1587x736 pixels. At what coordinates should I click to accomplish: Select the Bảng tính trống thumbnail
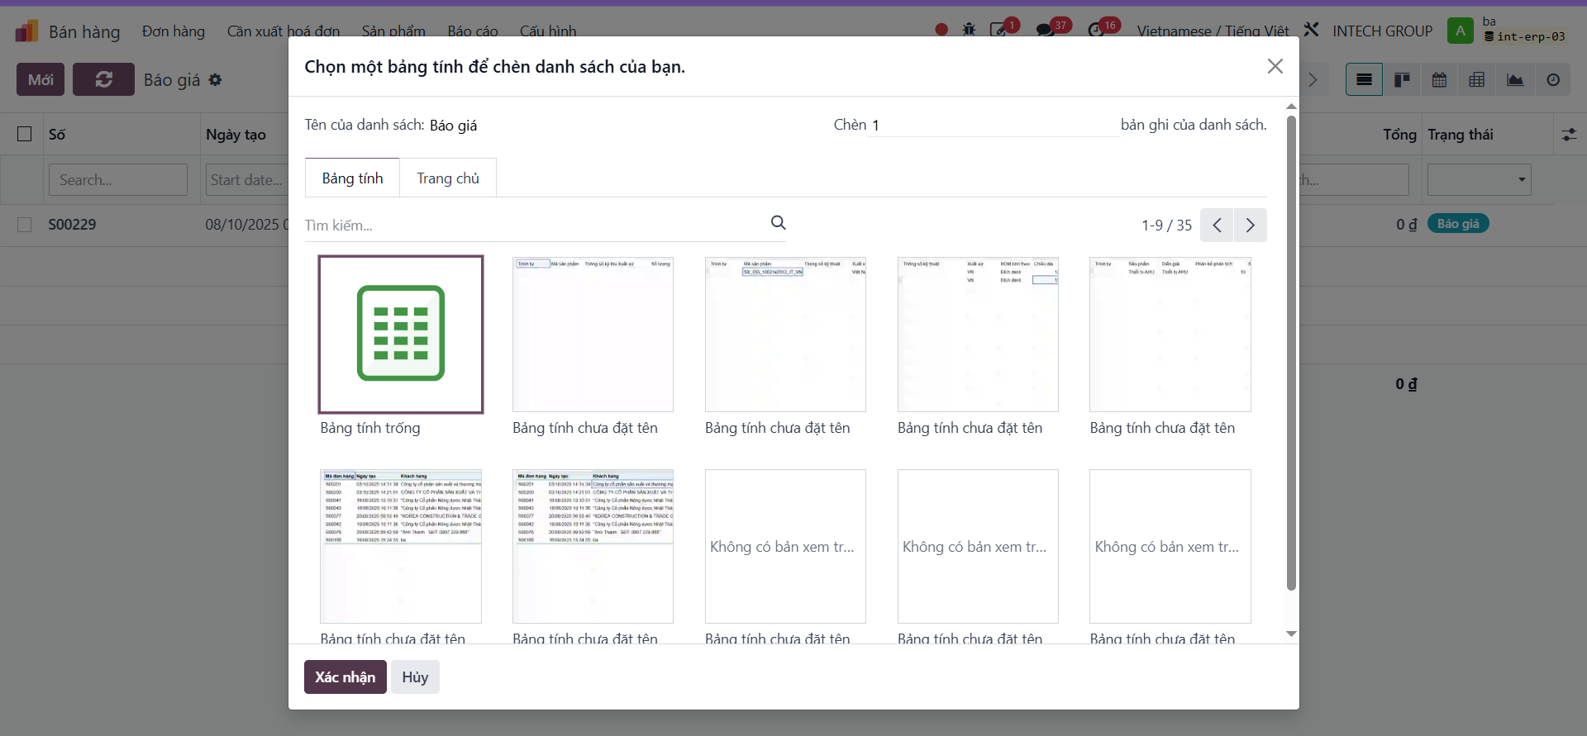tap(401, 334)
